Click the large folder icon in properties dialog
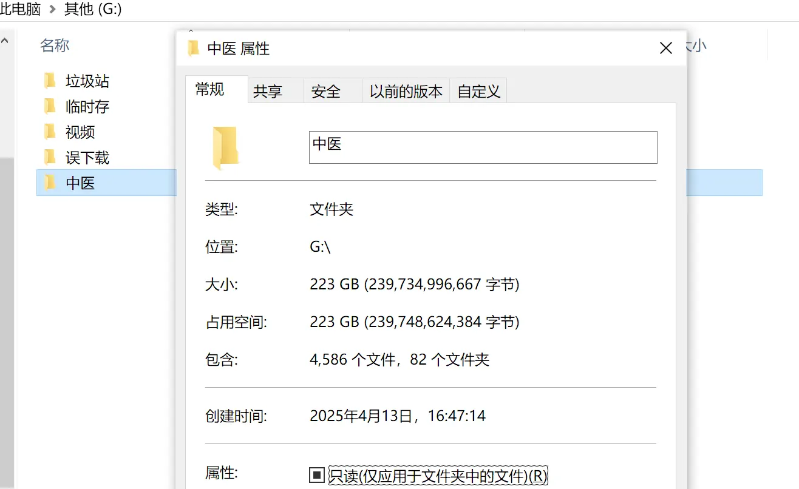Image resolution: width=799 pixels, height=489 pixels. pyautogui.click(x=225, y=147)
